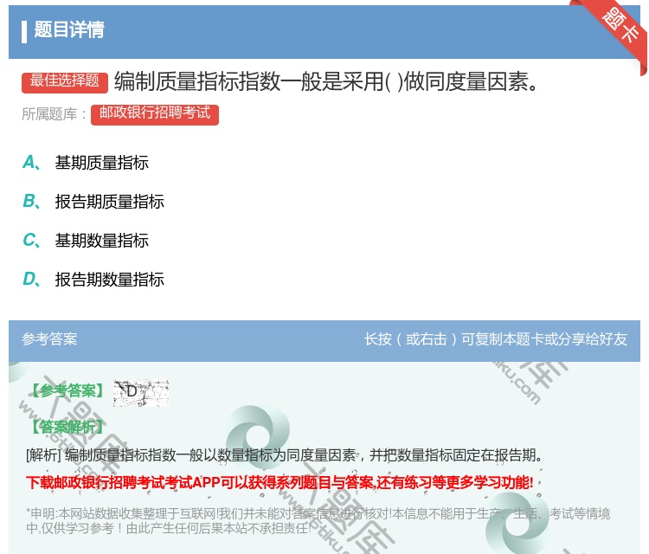Screen dimensions: 649x554
Task: Click the [解析] explanation sentence
Action: click(285, 455)
